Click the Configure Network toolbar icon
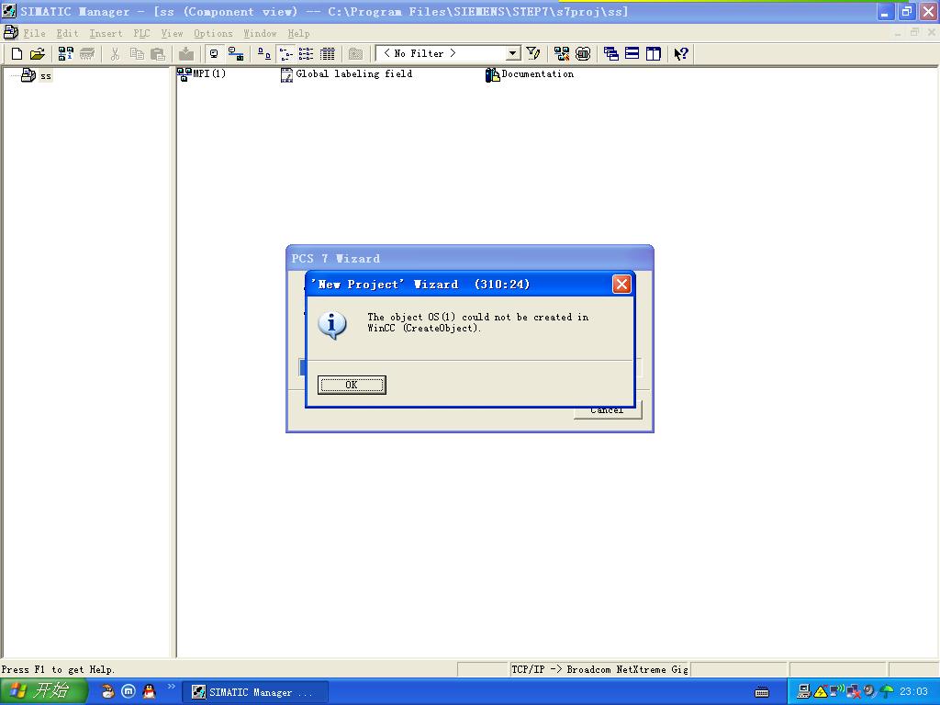The width and height of the screenshot is (940, 705). pos(562,54)
